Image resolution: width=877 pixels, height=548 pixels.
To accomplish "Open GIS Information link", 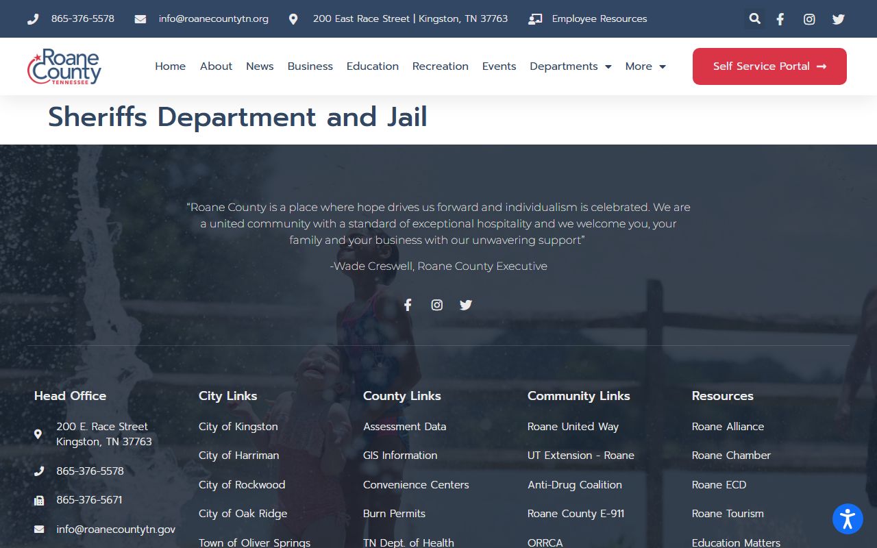I will (x=400, y=455).
